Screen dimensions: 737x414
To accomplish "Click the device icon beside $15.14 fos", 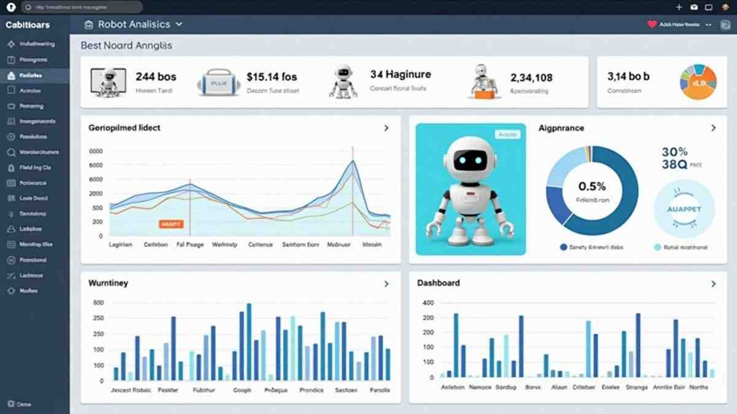I will pyautogui.click(x=218, y=82).
